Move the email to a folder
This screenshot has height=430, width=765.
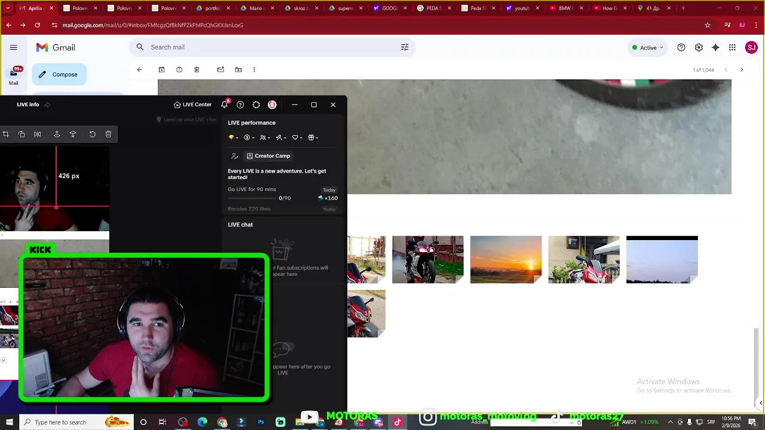click(238, 70)
